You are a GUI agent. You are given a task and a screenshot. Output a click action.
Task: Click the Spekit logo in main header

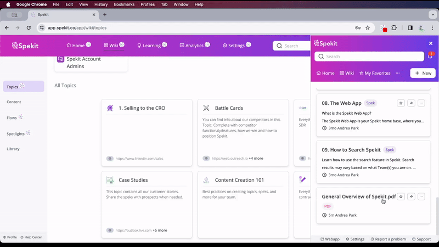(x=25, y=46)
